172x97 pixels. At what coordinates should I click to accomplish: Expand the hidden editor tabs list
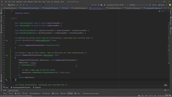coord(165,8)
